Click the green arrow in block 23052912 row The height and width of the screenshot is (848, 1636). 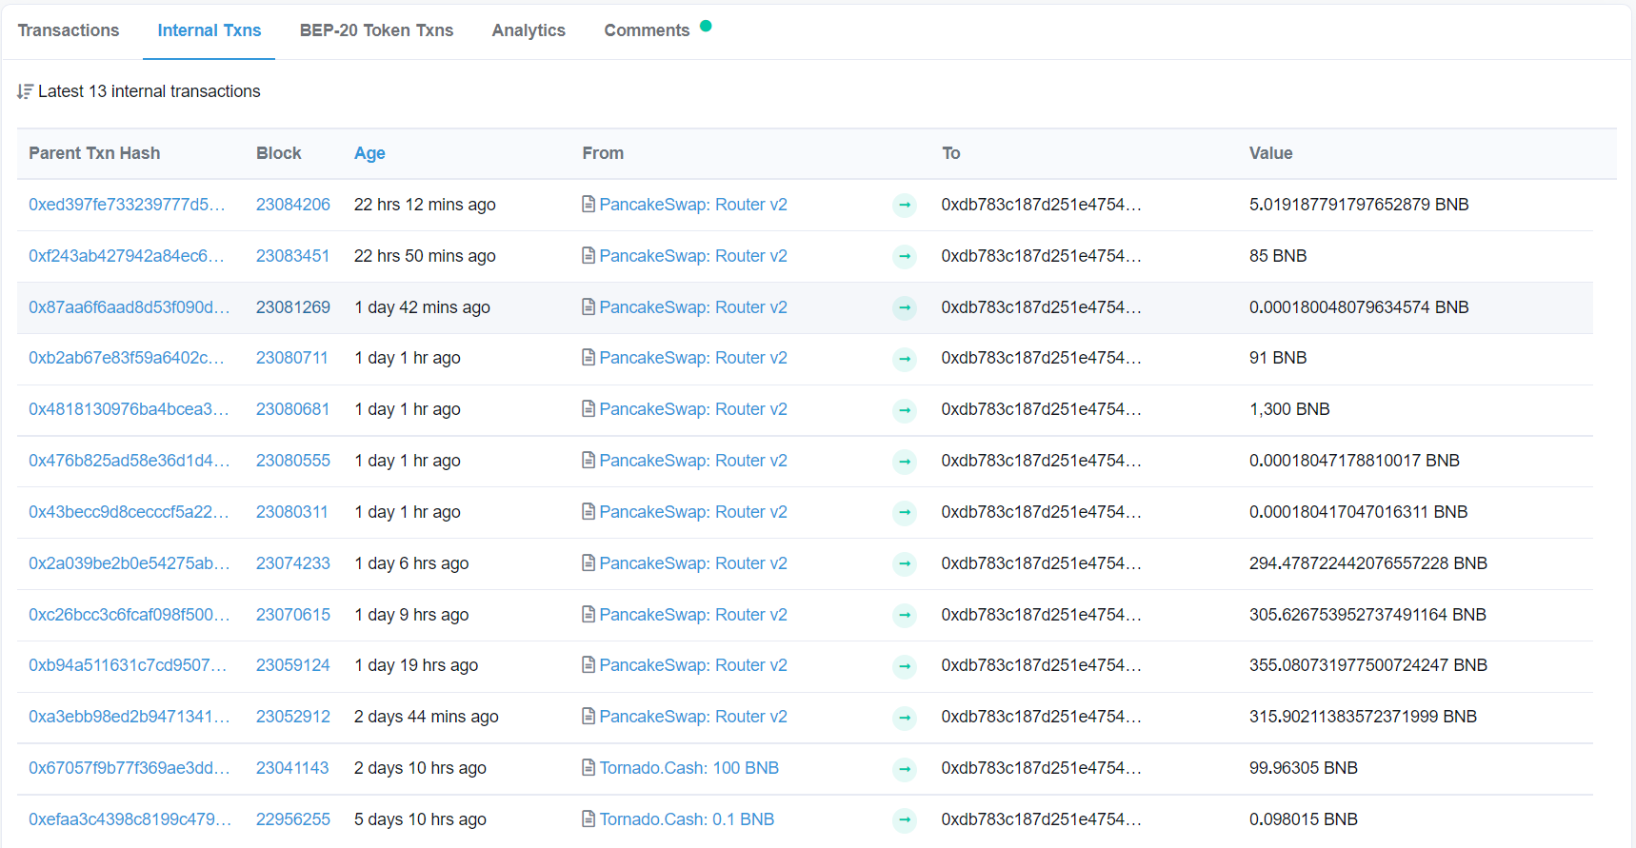click(x=905, y=718)
